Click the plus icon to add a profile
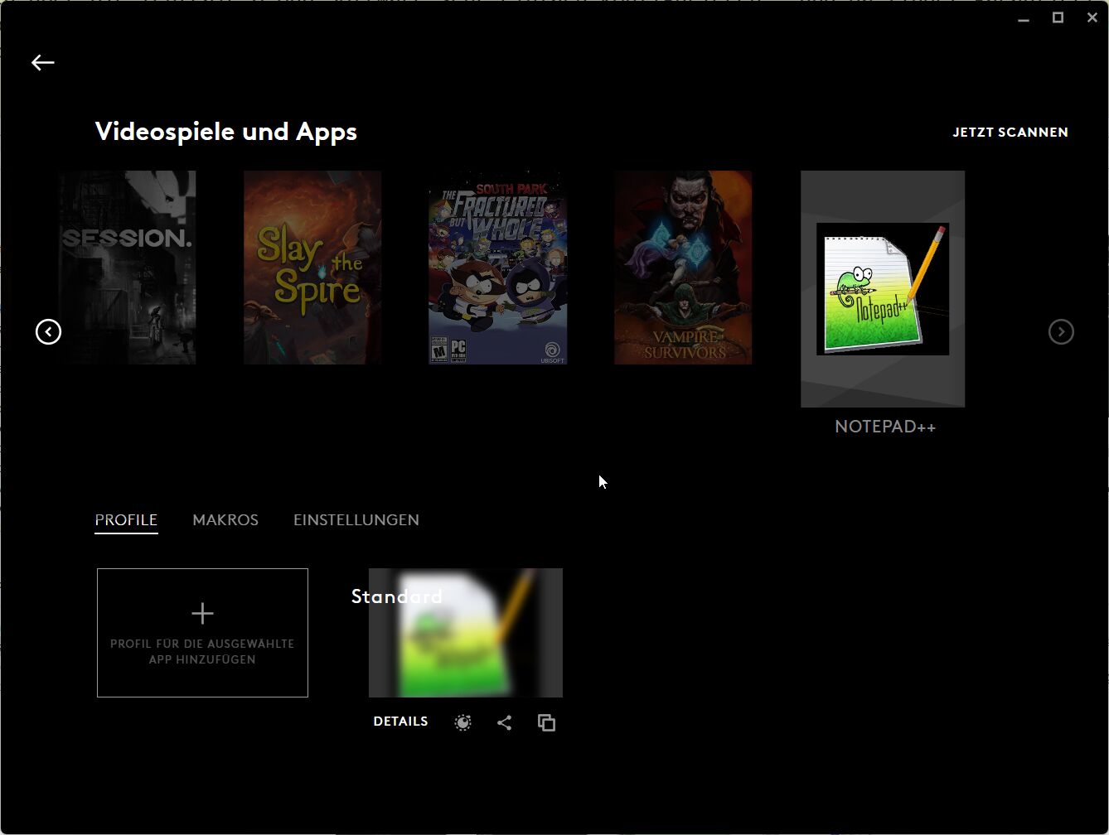1109x835 pixels. coord(202,614)
